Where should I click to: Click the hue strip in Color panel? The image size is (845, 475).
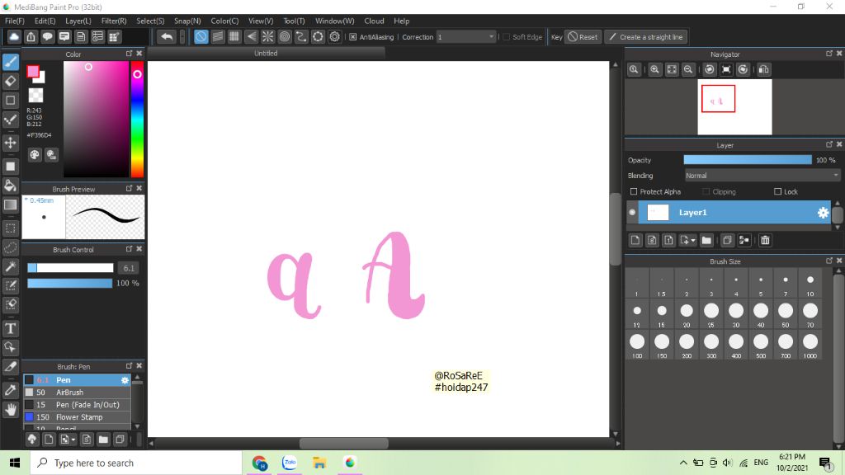137,120
